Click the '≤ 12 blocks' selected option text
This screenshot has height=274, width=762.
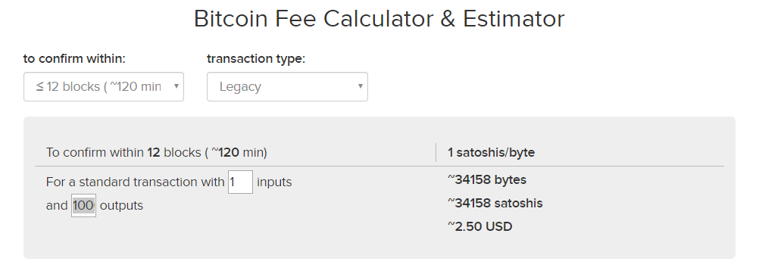tap(67, 86)
